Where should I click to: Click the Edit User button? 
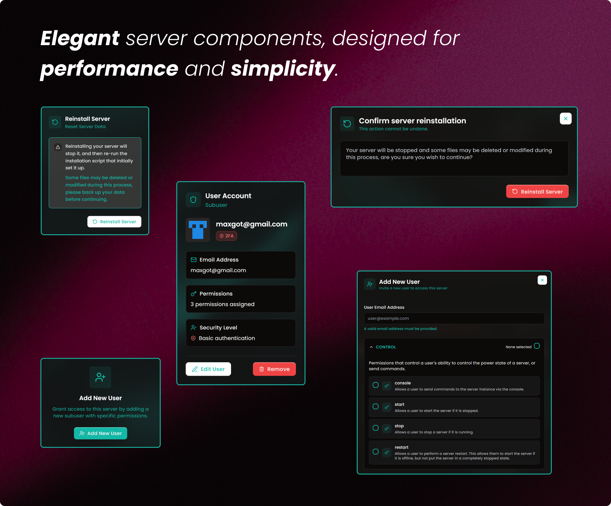point(208,369)
